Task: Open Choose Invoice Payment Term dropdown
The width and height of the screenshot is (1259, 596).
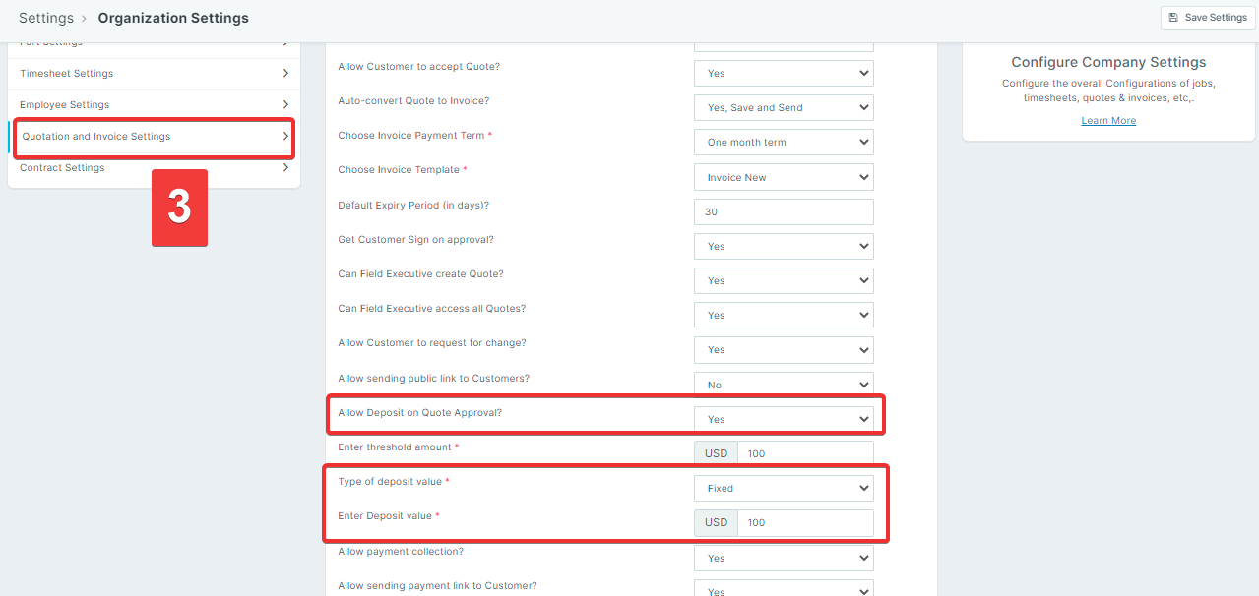Action: coord(784,142)
